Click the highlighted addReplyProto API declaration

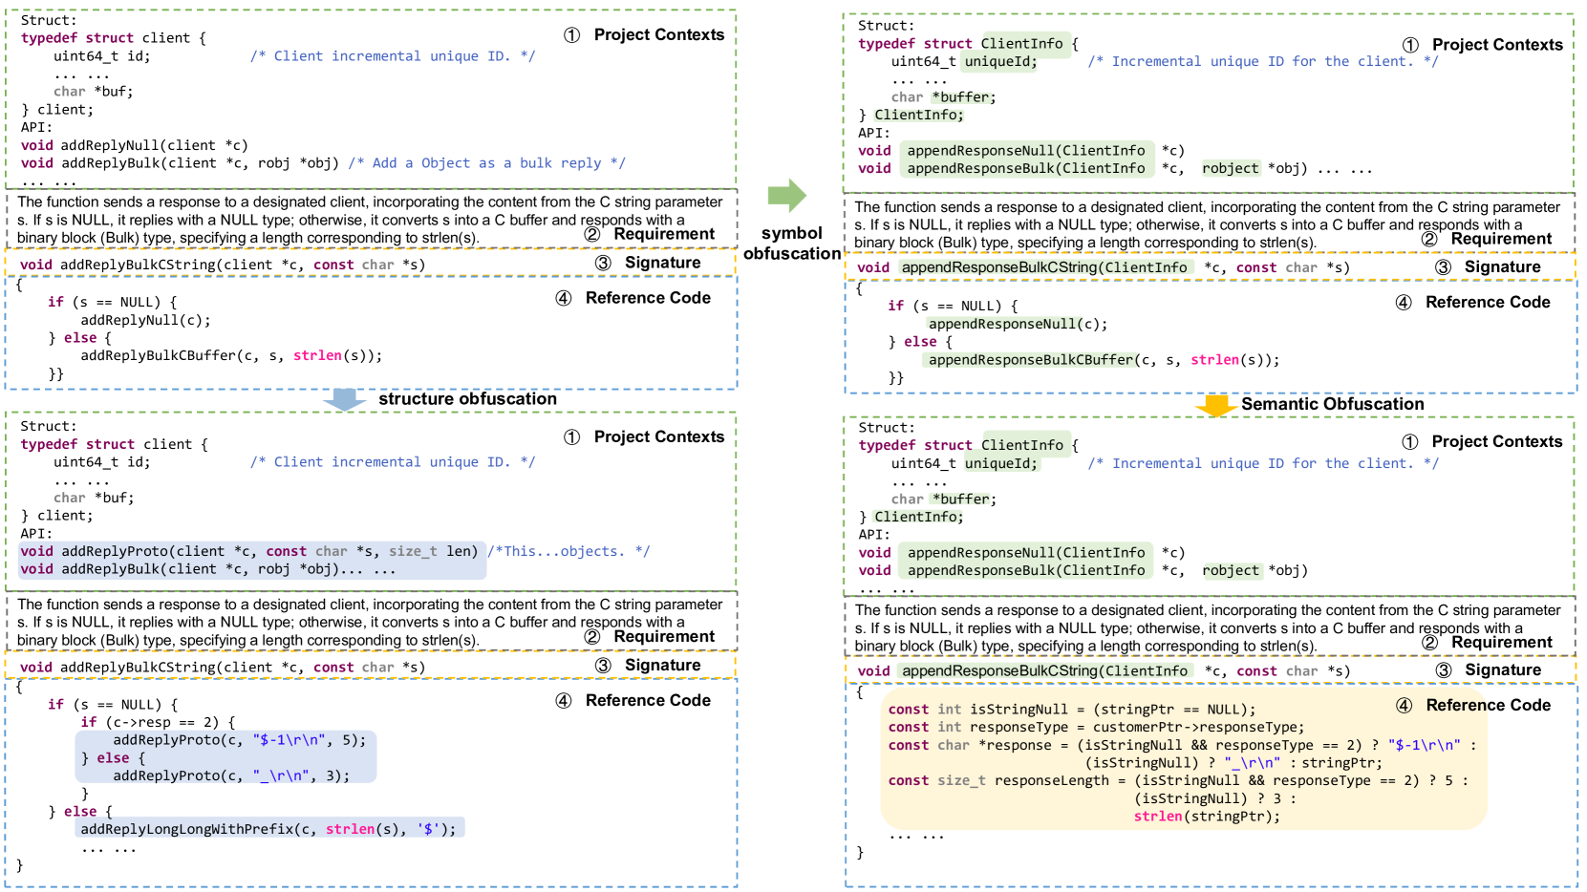click(x=248, y=551)
